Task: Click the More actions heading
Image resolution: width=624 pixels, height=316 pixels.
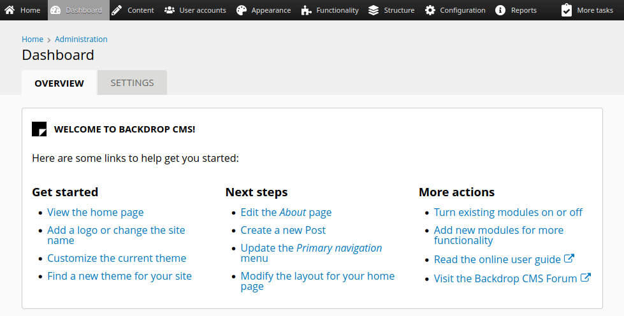Action: [457, 192]
